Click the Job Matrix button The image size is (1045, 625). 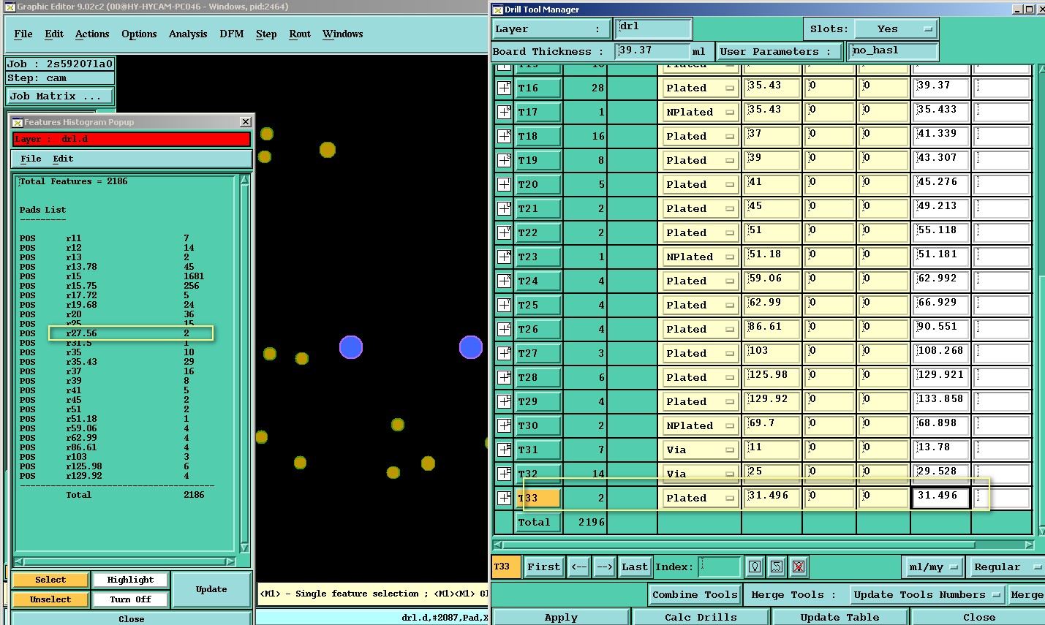(60, 96)
